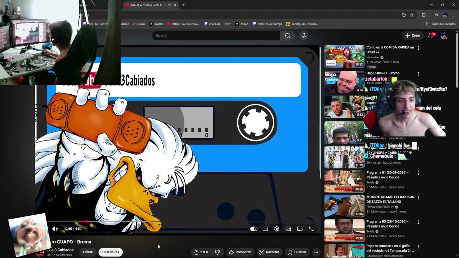Click the Recortar clip button

point(269,252)
